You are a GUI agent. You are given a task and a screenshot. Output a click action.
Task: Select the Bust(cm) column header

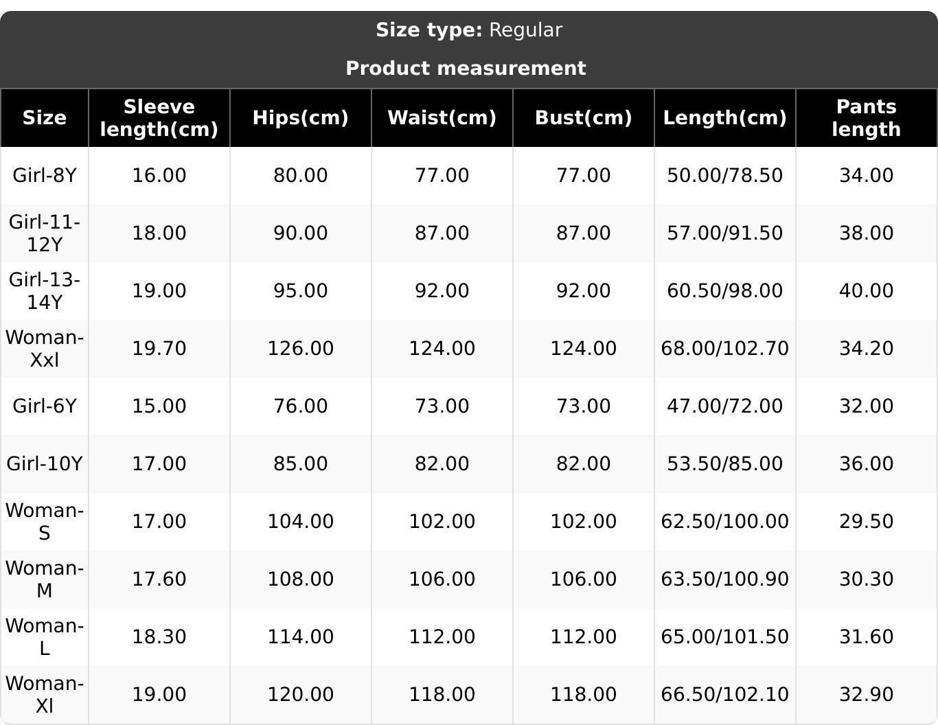[583, 117]
